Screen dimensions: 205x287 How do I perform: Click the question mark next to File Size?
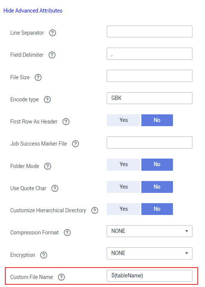(x=38, y=77)
